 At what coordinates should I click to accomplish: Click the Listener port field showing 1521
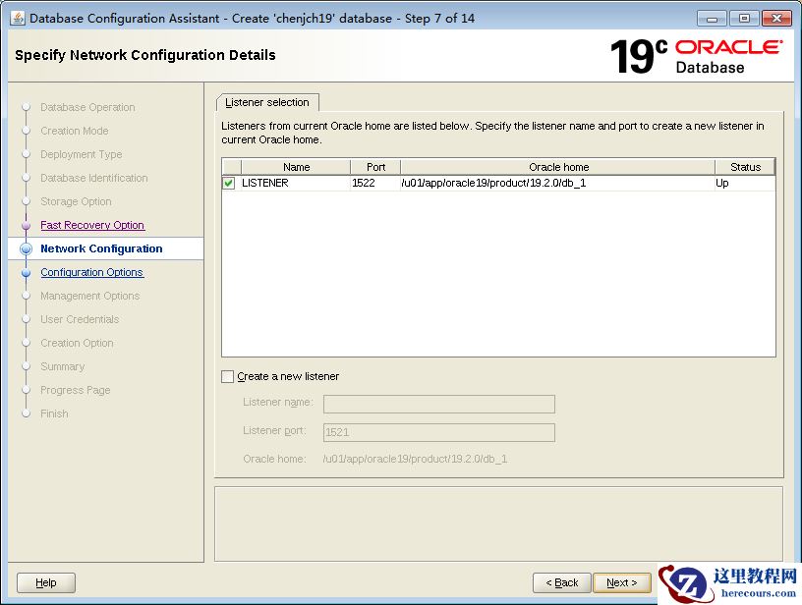(439, 432)
